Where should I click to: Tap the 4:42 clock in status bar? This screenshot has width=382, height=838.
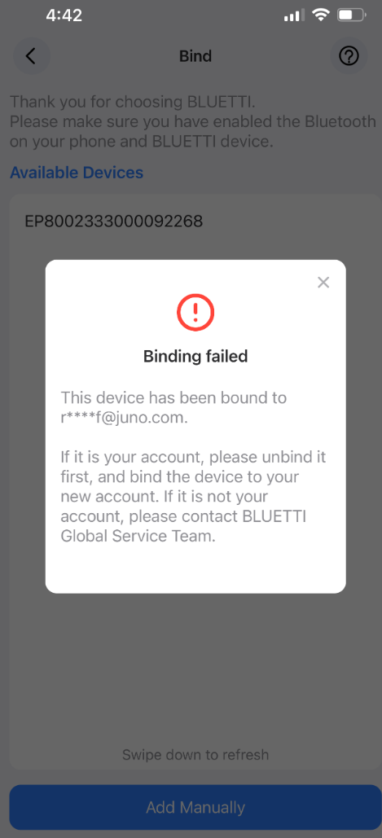pyautogui.click(x=64, y=15)
